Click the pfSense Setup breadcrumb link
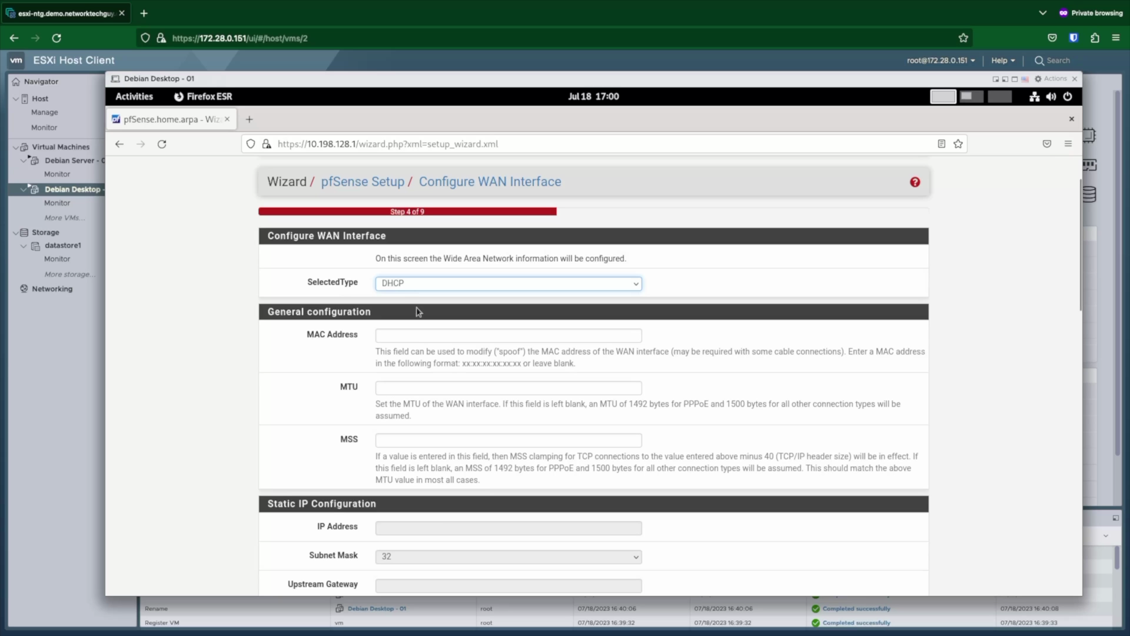The image size is (1130, 636). [x=363, y=182]
